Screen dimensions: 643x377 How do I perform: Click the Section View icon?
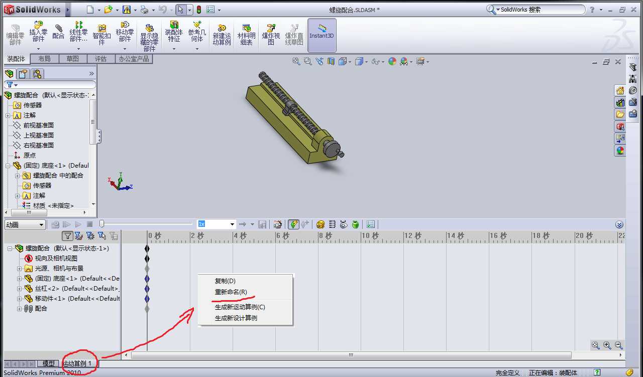pyautogui.click(x=331, y=61)
